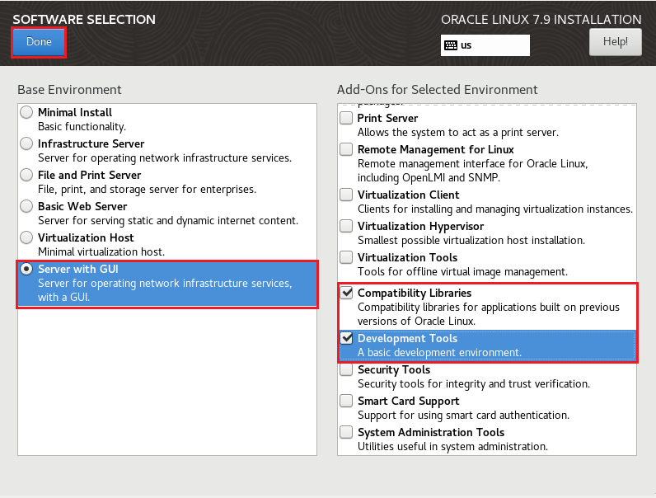Click 'File, print, and storage server for enterprises.'
The height and width of the screenshot is (498, 656).
coord(147,190)
